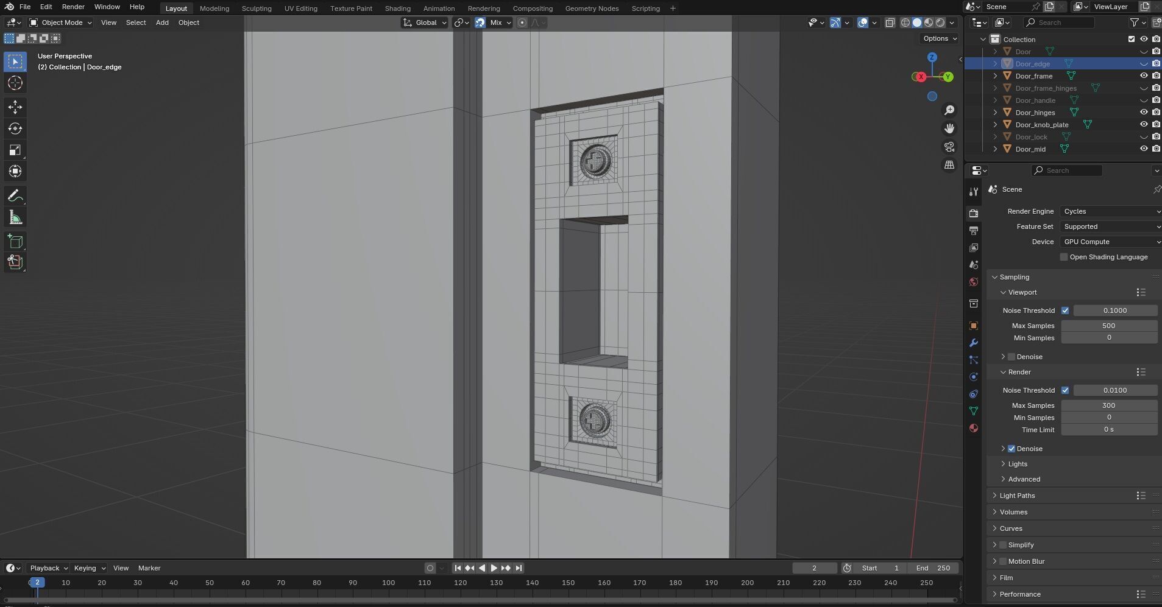The image size is (1162, 607).
Task: Select the Door_knob_plate outliner item
Action: 1041,125
